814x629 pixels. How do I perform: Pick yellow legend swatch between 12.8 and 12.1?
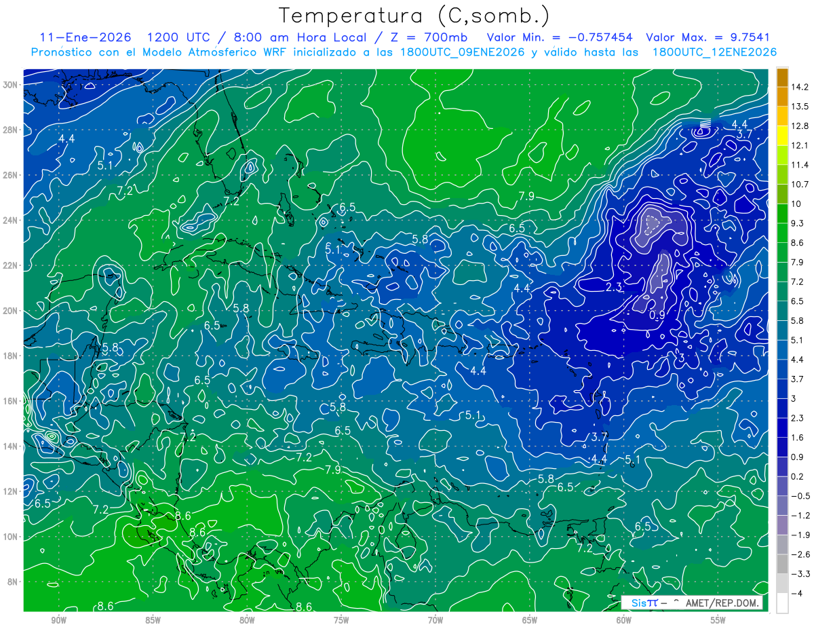(783, 136)
